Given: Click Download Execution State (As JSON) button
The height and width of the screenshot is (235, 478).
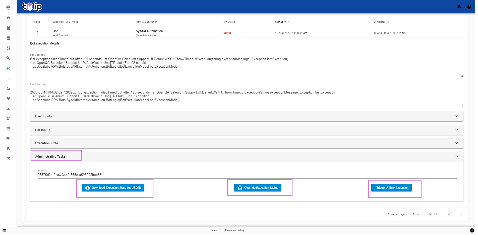Looking at the screenshot, I should [113, 188].
